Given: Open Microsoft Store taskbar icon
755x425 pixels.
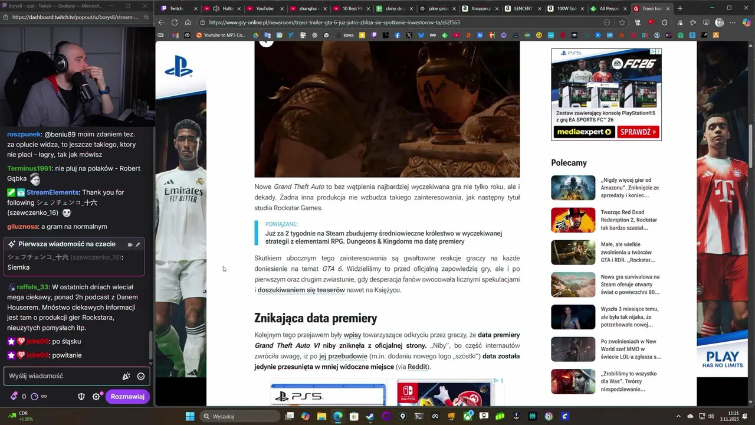Looking at the screenshot, I should [354, 416].
